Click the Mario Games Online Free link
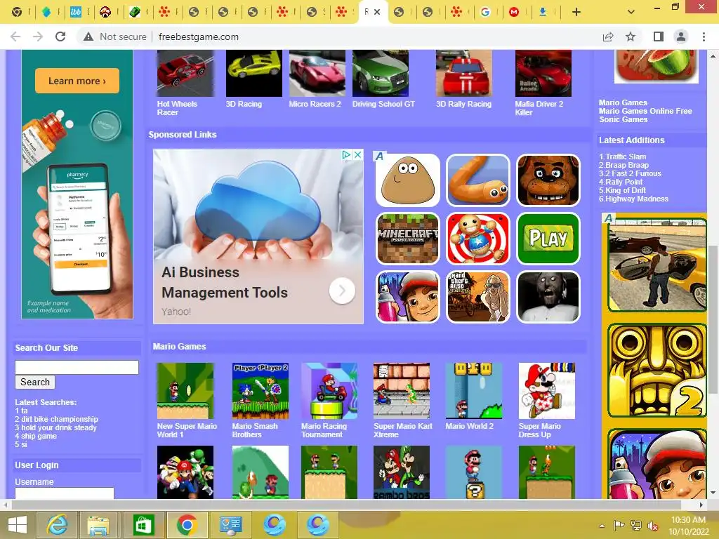 tap(645, 111)
